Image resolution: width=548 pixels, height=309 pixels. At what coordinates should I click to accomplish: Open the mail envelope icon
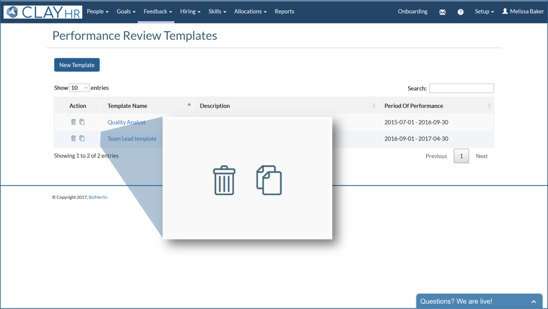[442, 12]
